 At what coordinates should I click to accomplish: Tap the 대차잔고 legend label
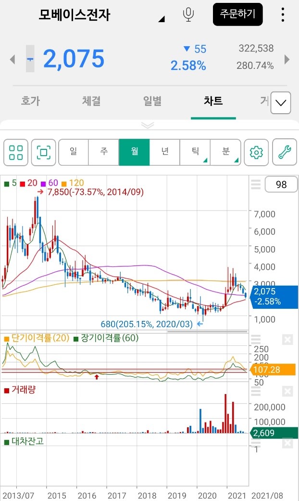coord(24,441)
